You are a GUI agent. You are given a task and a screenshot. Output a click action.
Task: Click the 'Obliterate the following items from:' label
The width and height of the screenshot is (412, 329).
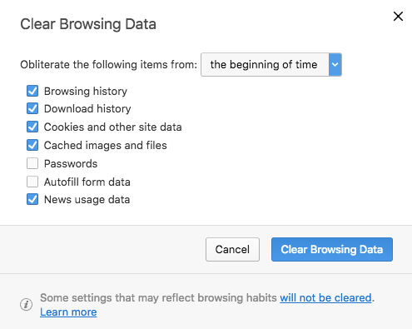pos(108,65)
